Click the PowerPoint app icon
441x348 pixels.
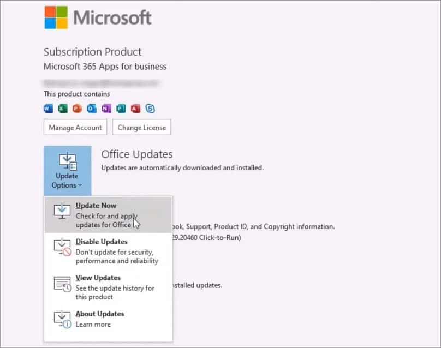click(x=77, y=109)
